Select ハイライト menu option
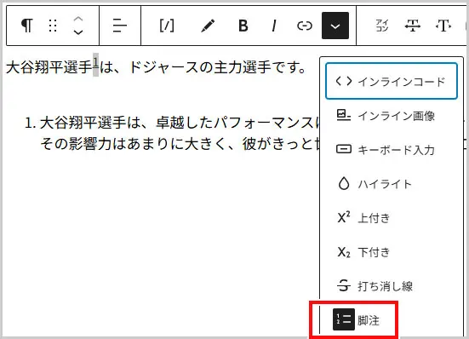Image resolution: width=469 pixels, height=339 pixels. (x=392, y=184)
